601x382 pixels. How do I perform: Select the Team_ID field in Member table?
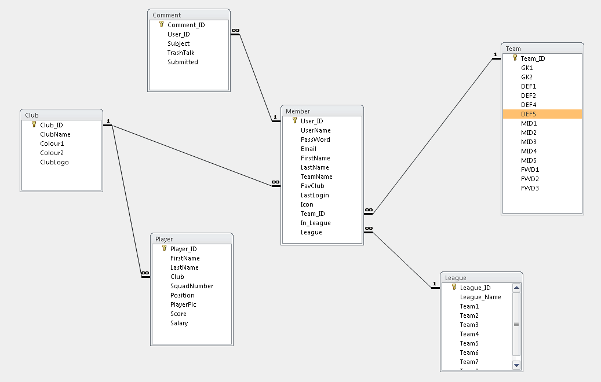pos(313,214)
